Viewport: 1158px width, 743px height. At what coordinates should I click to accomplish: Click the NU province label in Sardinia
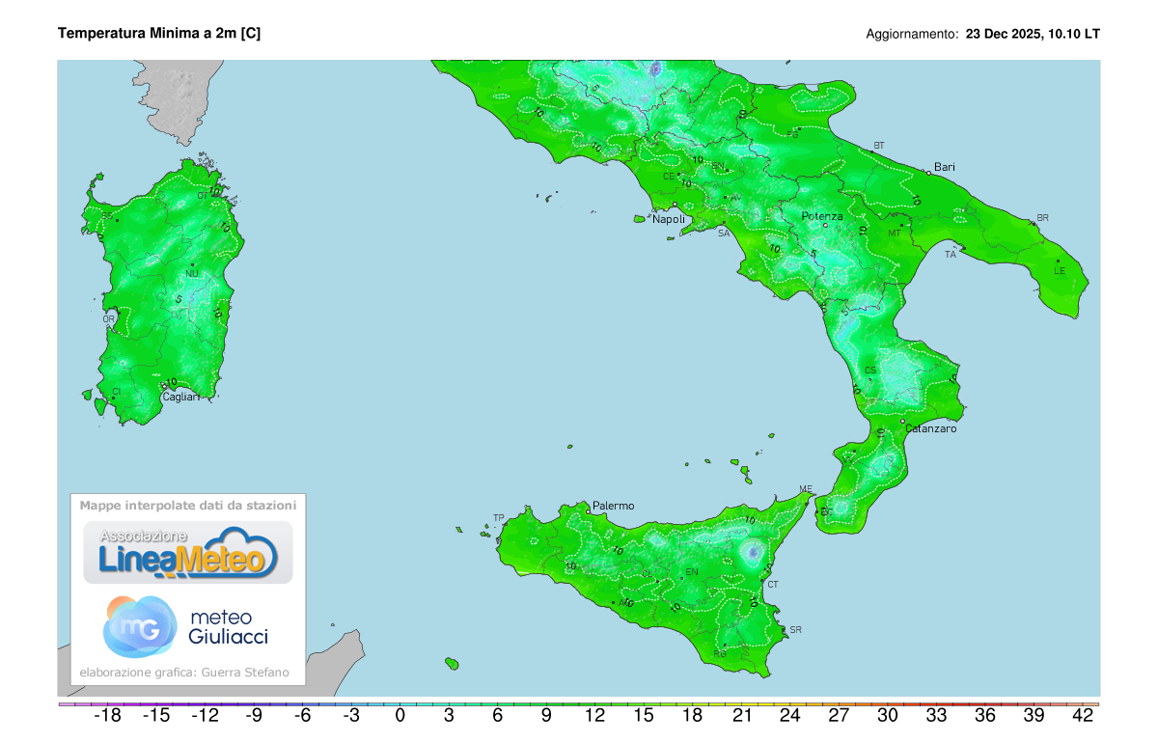(192, 274)
